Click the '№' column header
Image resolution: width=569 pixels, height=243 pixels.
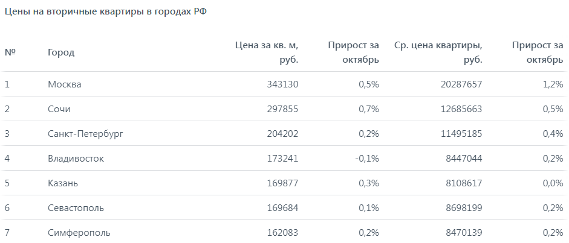pos(10,52)
